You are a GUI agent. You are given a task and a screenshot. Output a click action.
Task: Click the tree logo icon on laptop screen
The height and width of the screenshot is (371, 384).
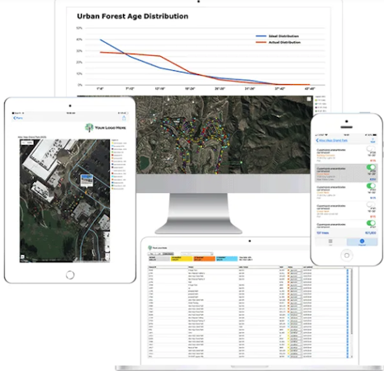150,247
